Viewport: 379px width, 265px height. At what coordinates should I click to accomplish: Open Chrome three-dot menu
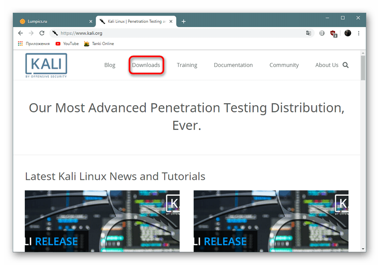pyautogui.click(x=359, y=33)
